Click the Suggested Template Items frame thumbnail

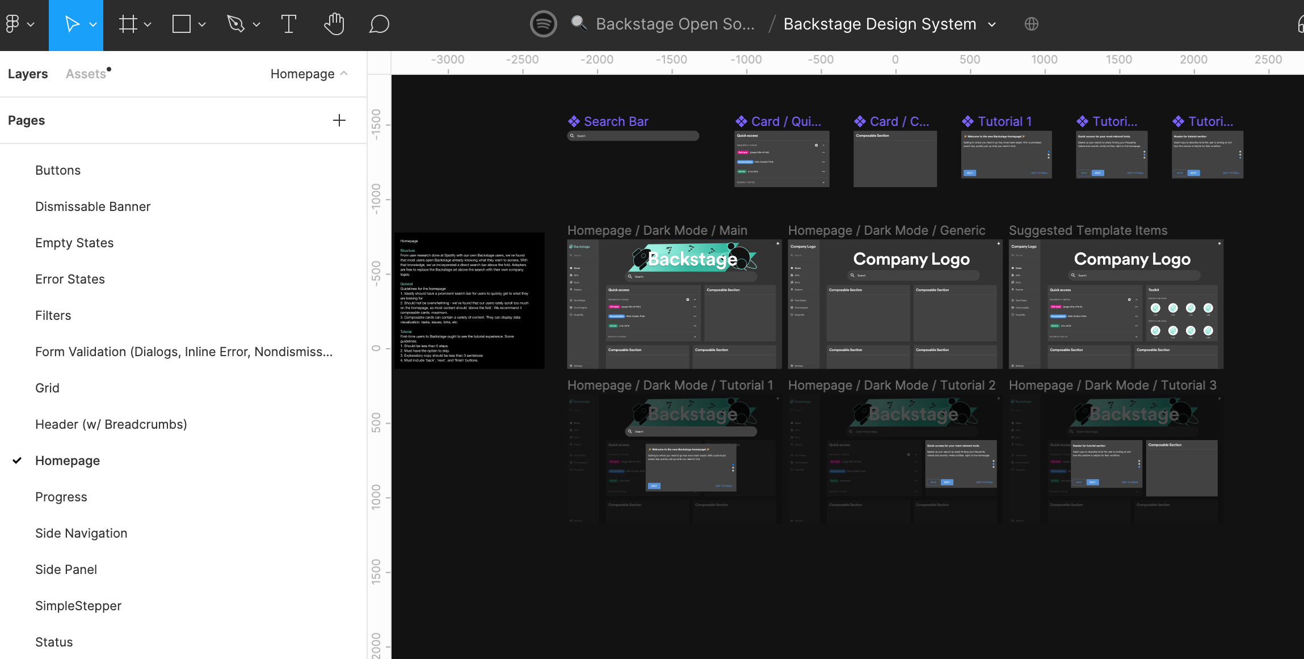point(1114,305)
